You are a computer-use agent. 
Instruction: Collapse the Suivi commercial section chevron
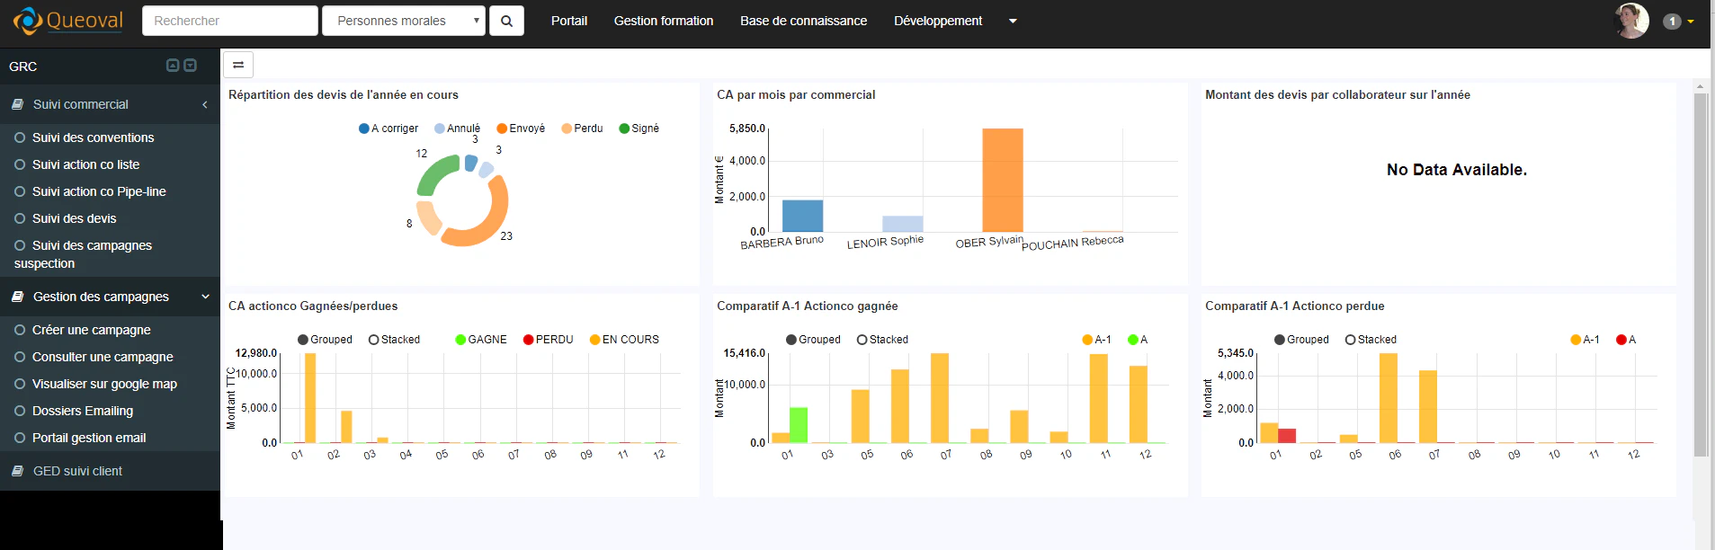[205, 104]
